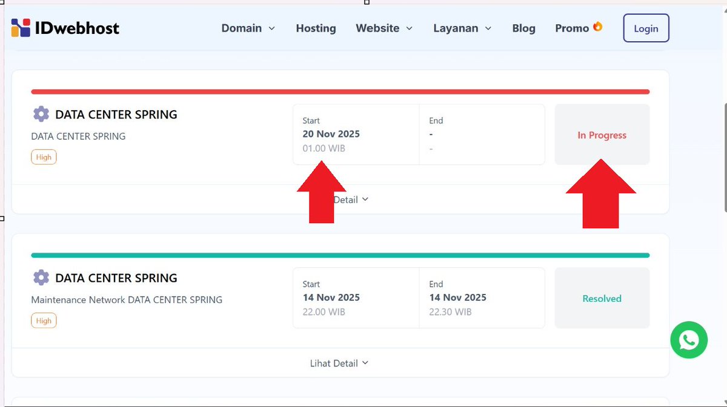Expand Lihat Detail of the Resolved incident
The image size is (727, 407).
tap(339, 363)
